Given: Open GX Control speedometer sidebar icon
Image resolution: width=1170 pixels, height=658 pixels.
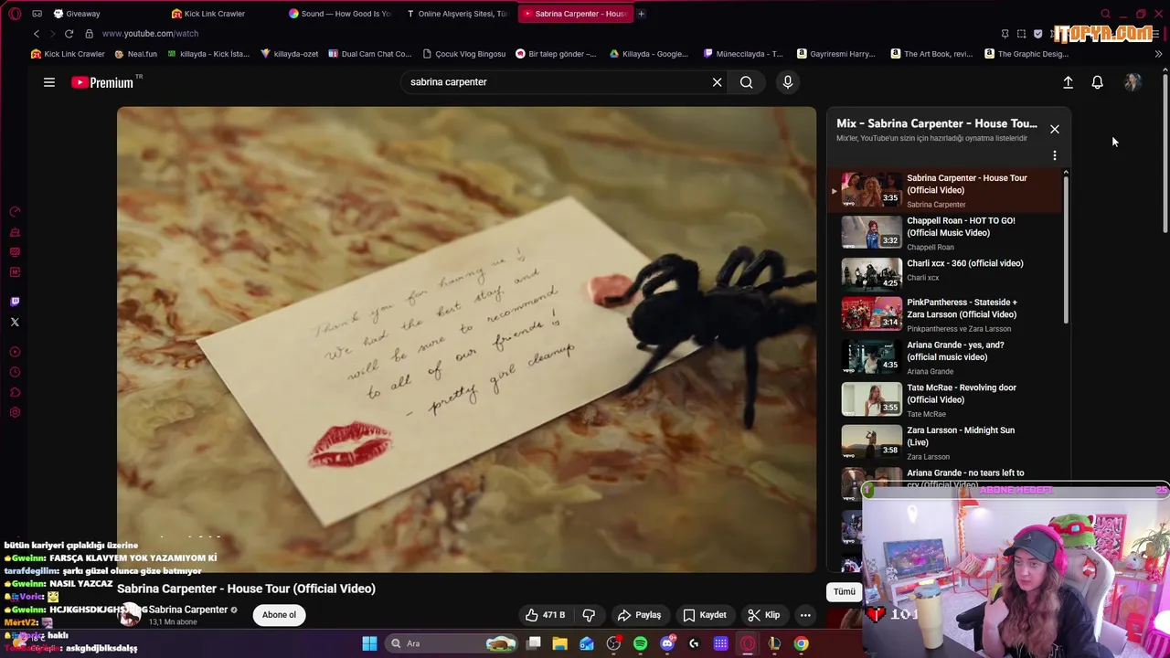Looking at the screenshot, I should coord(15,211).
